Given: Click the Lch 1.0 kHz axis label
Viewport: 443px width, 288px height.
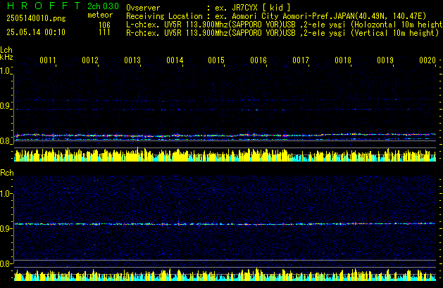Looking at the screenshot, I should tap(5, 71).
